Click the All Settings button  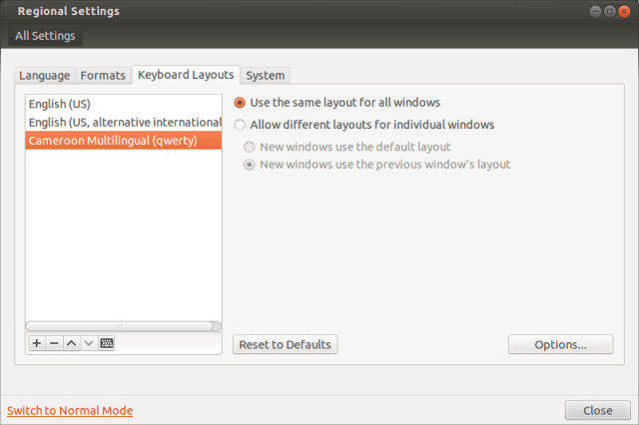(44, 36)
